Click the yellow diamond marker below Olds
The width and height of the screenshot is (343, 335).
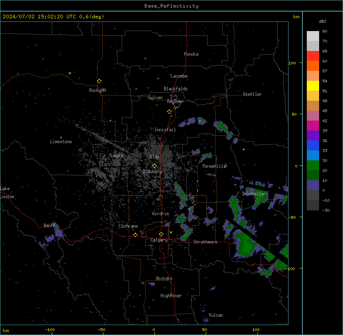[154, 166]
